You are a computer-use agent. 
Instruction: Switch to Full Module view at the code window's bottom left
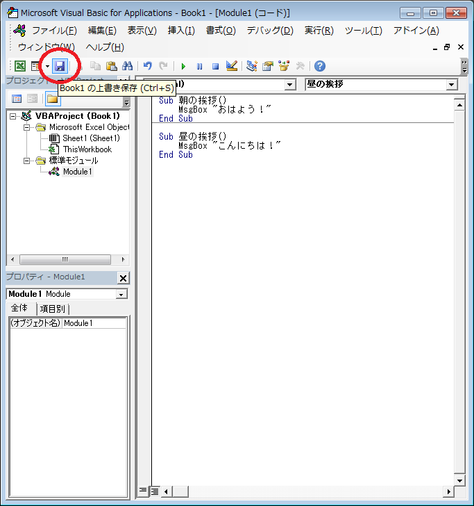pos(155,491)
